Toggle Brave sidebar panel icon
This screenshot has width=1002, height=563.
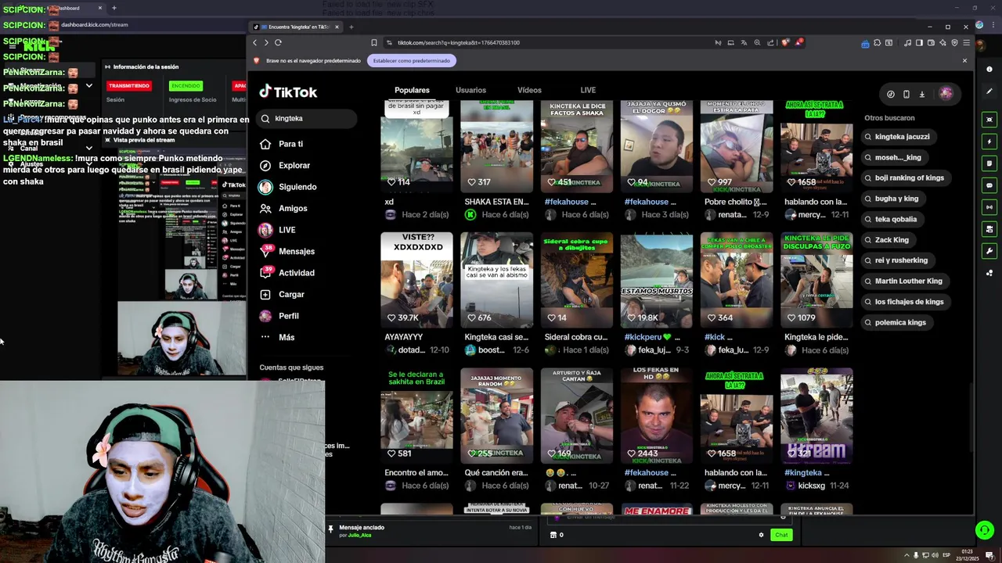point(919,42)
